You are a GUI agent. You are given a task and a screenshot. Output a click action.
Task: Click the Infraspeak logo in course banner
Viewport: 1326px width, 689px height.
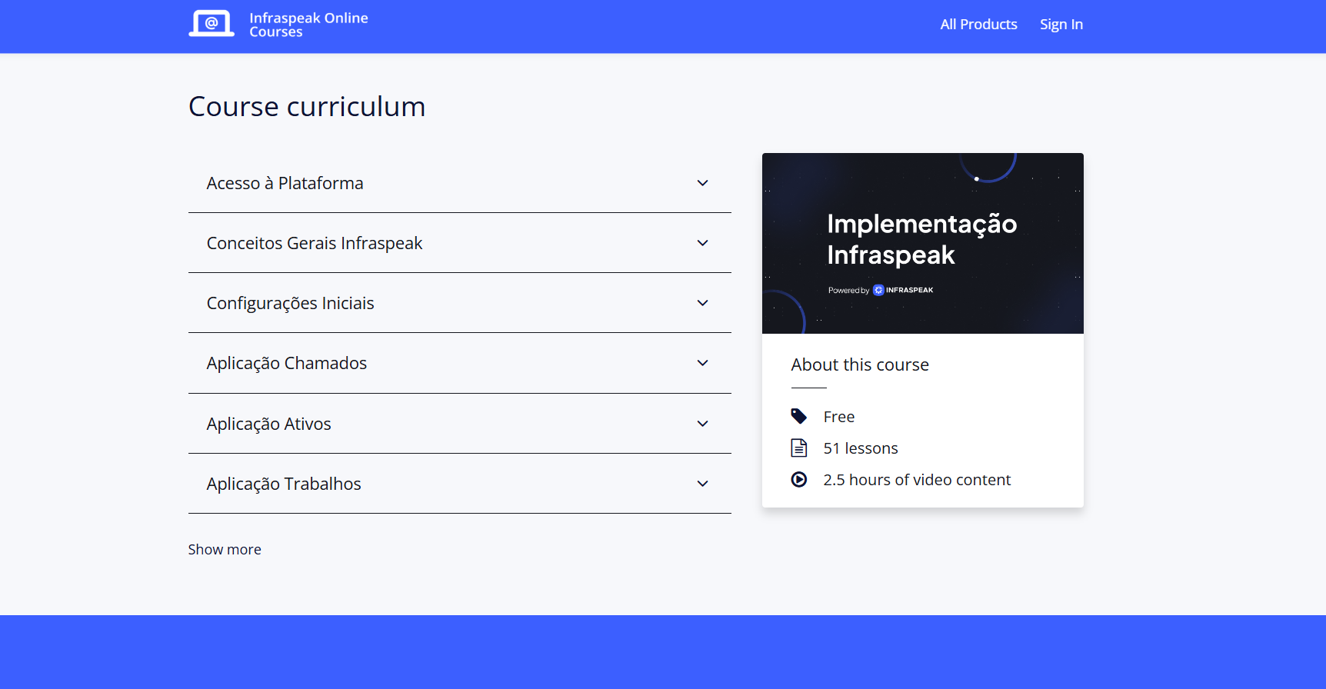903,290
